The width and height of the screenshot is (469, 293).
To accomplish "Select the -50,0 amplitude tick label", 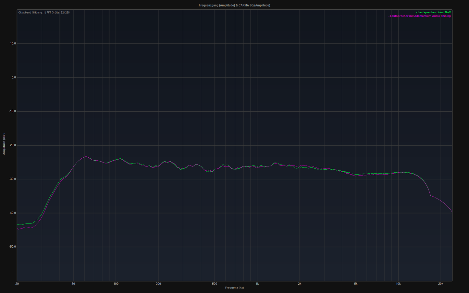I will 12,247.
